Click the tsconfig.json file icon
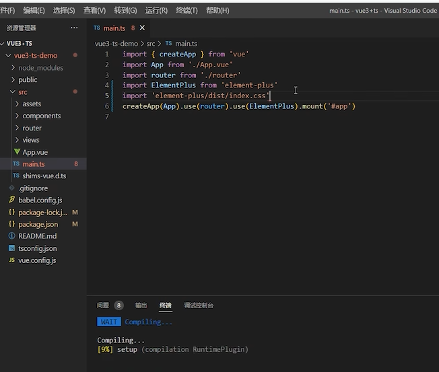The height and width of the screenshot is (372, 439). click(11, 248)
